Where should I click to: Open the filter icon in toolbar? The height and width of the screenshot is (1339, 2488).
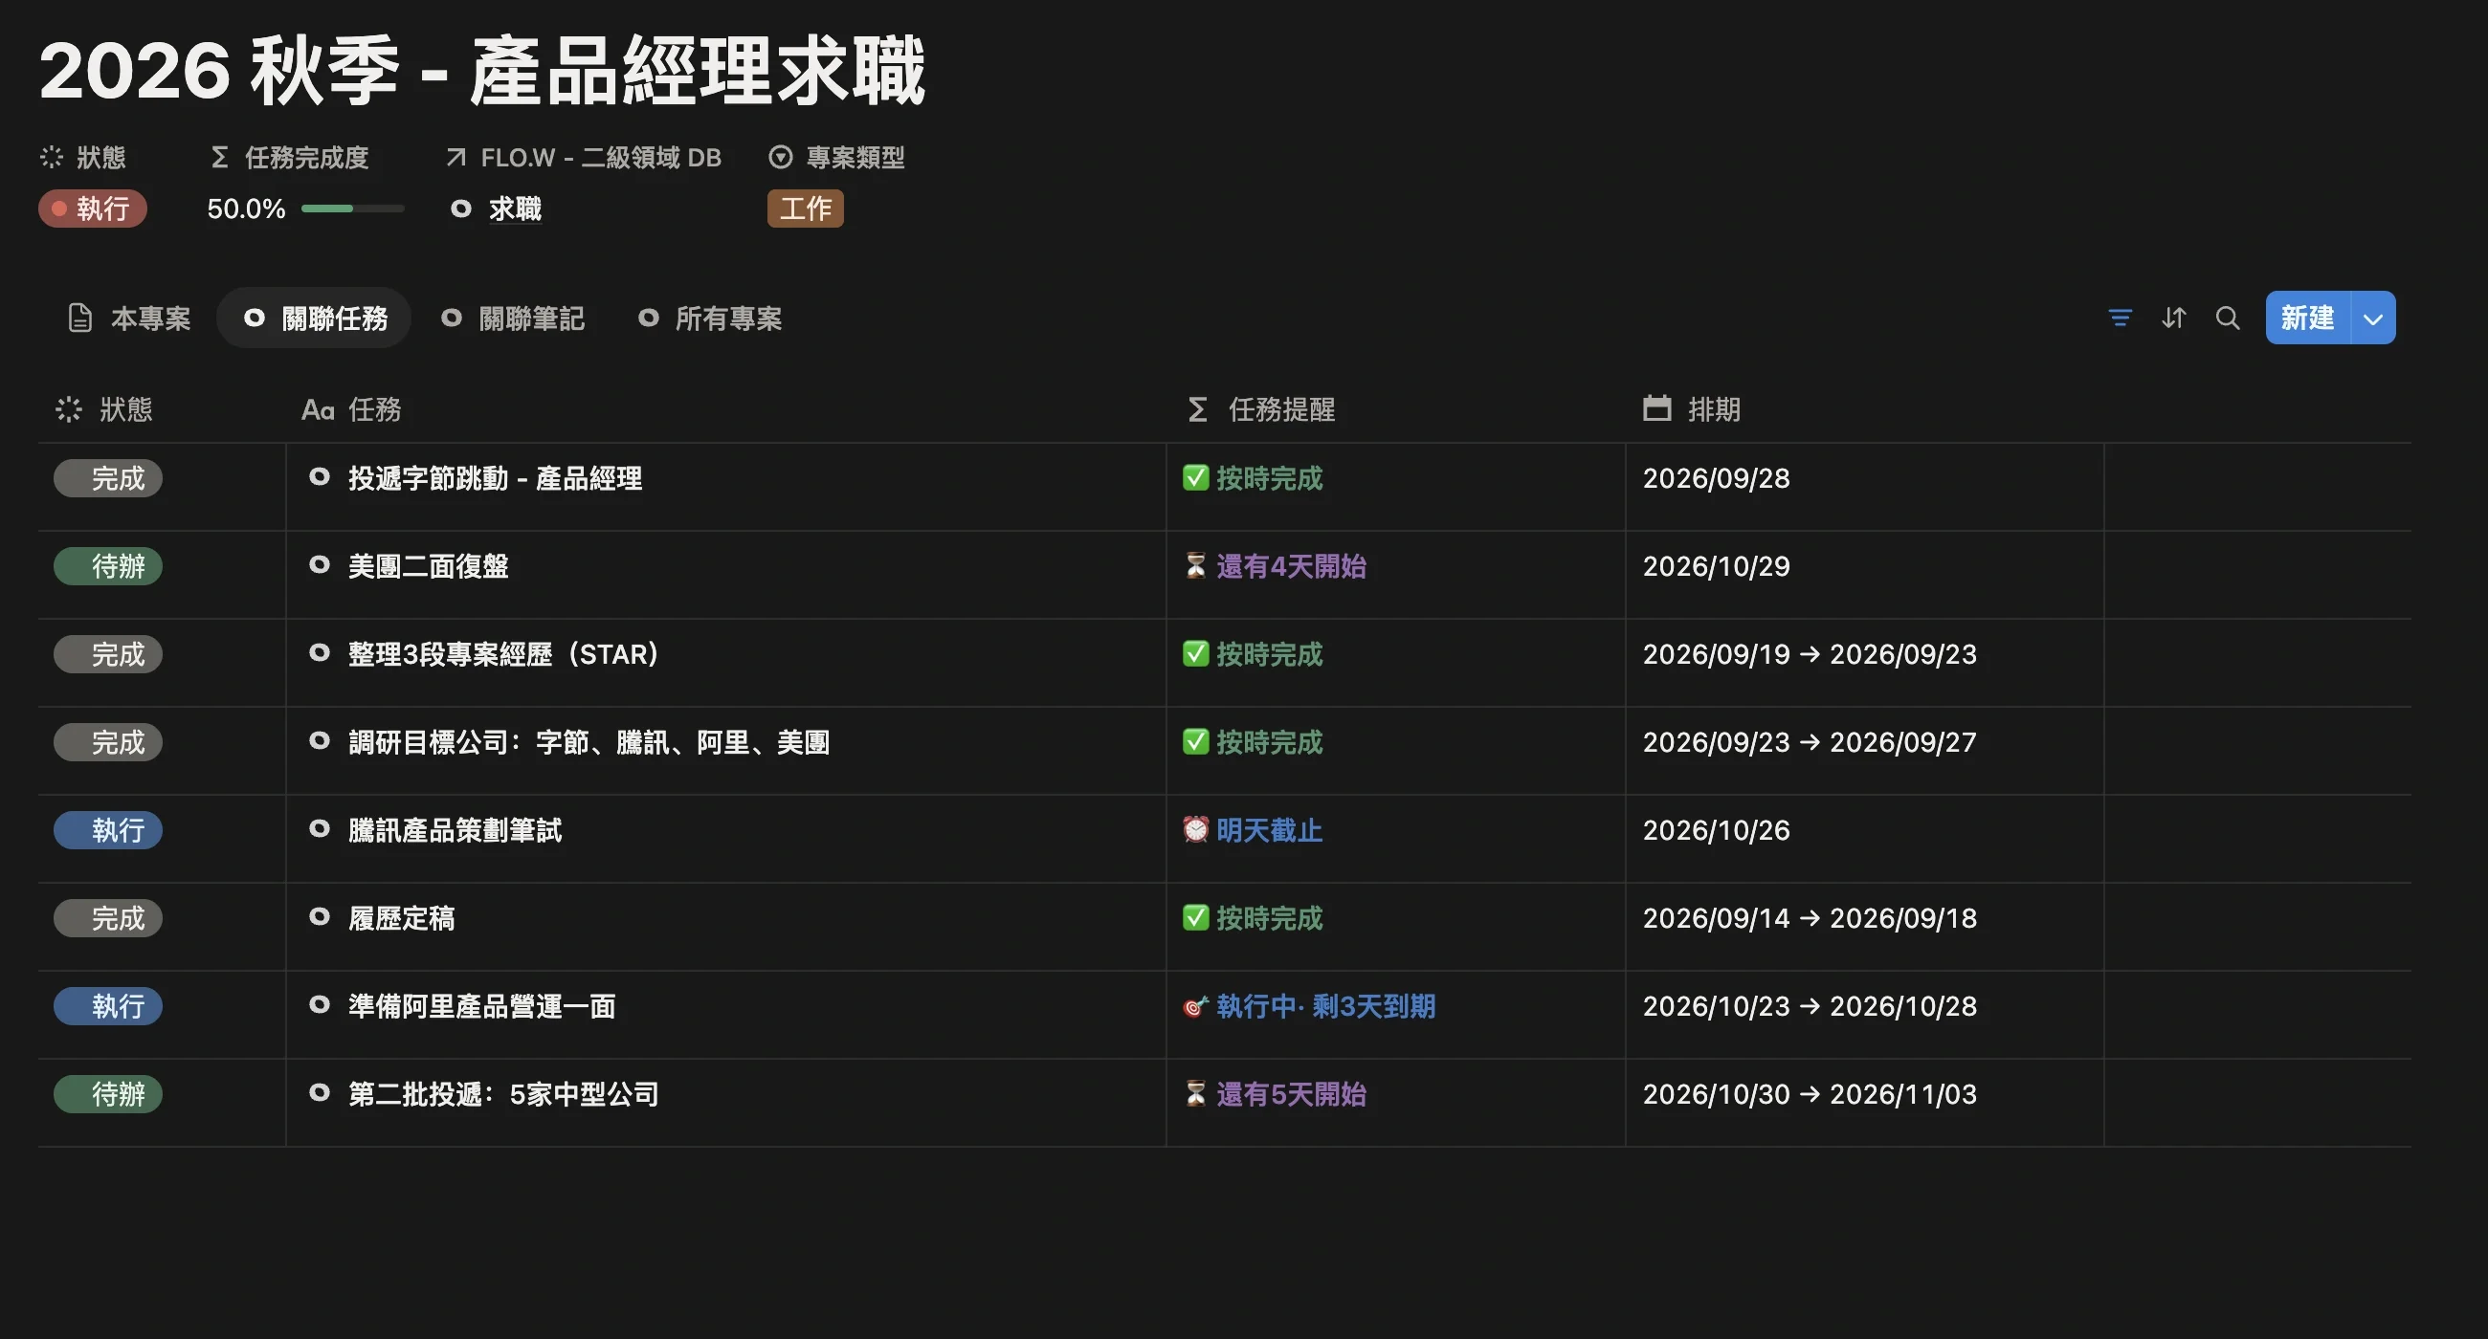pyautogui.click(x=2120, y=318)
